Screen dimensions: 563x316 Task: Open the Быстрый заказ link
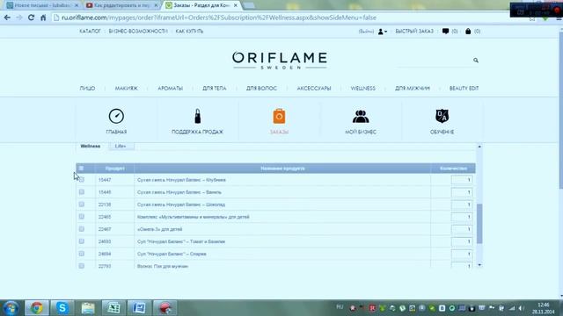[414, 32]
